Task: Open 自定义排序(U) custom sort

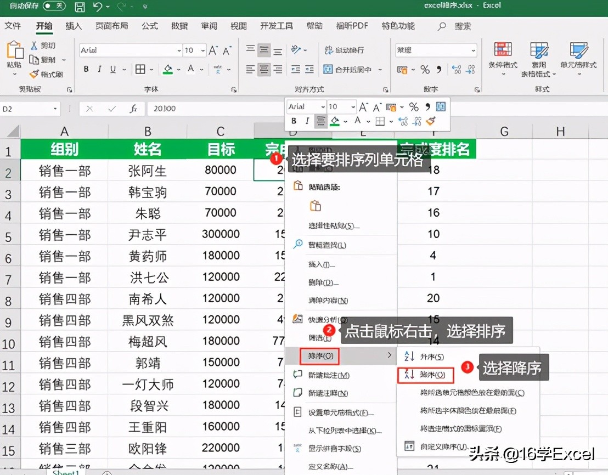Action: [443, 446]
